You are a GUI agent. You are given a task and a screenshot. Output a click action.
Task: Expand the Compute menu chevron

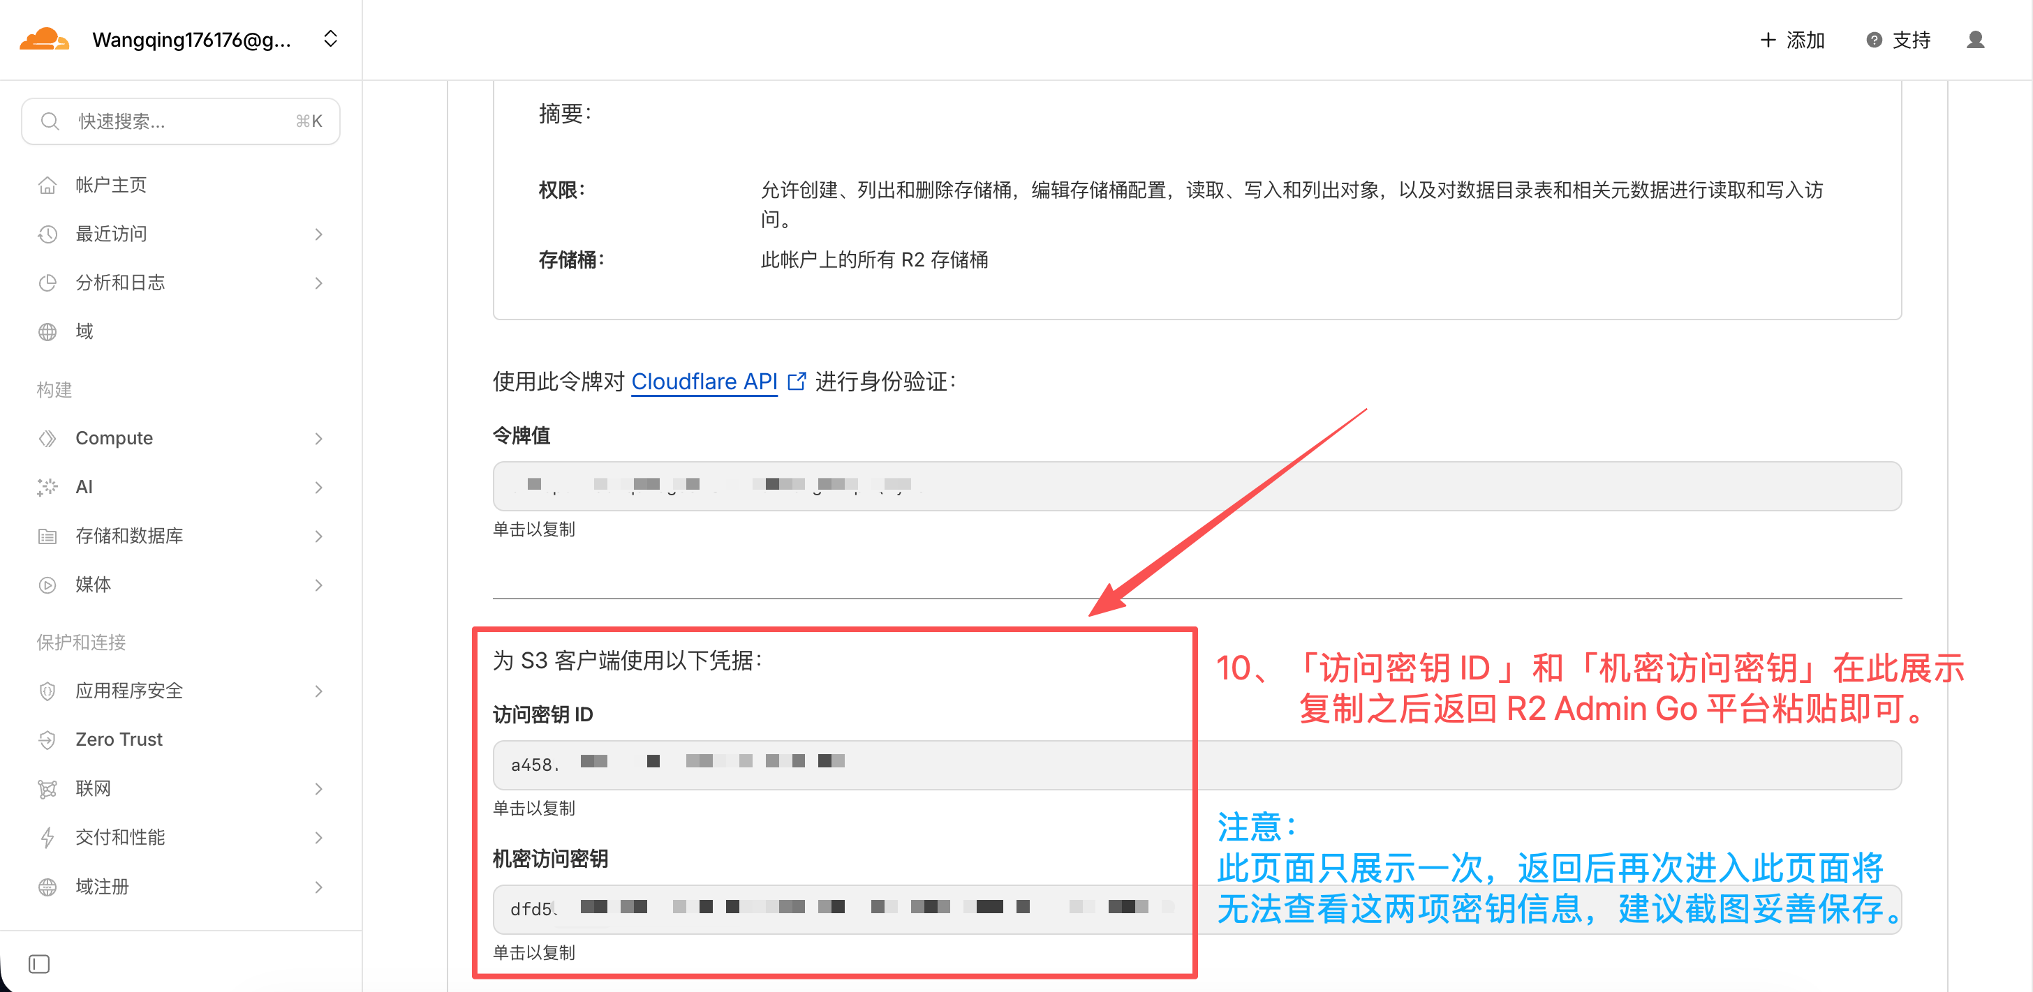coord(318,438)
